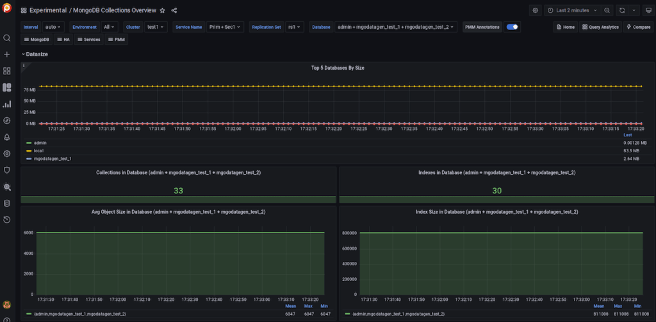Star this dashboard as favorite
The height and width of the screenshot is (322, 656).
(x=162, y=10)
